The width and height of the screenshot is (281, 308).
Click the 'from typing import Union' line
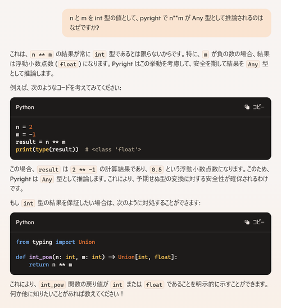[56, 242]
